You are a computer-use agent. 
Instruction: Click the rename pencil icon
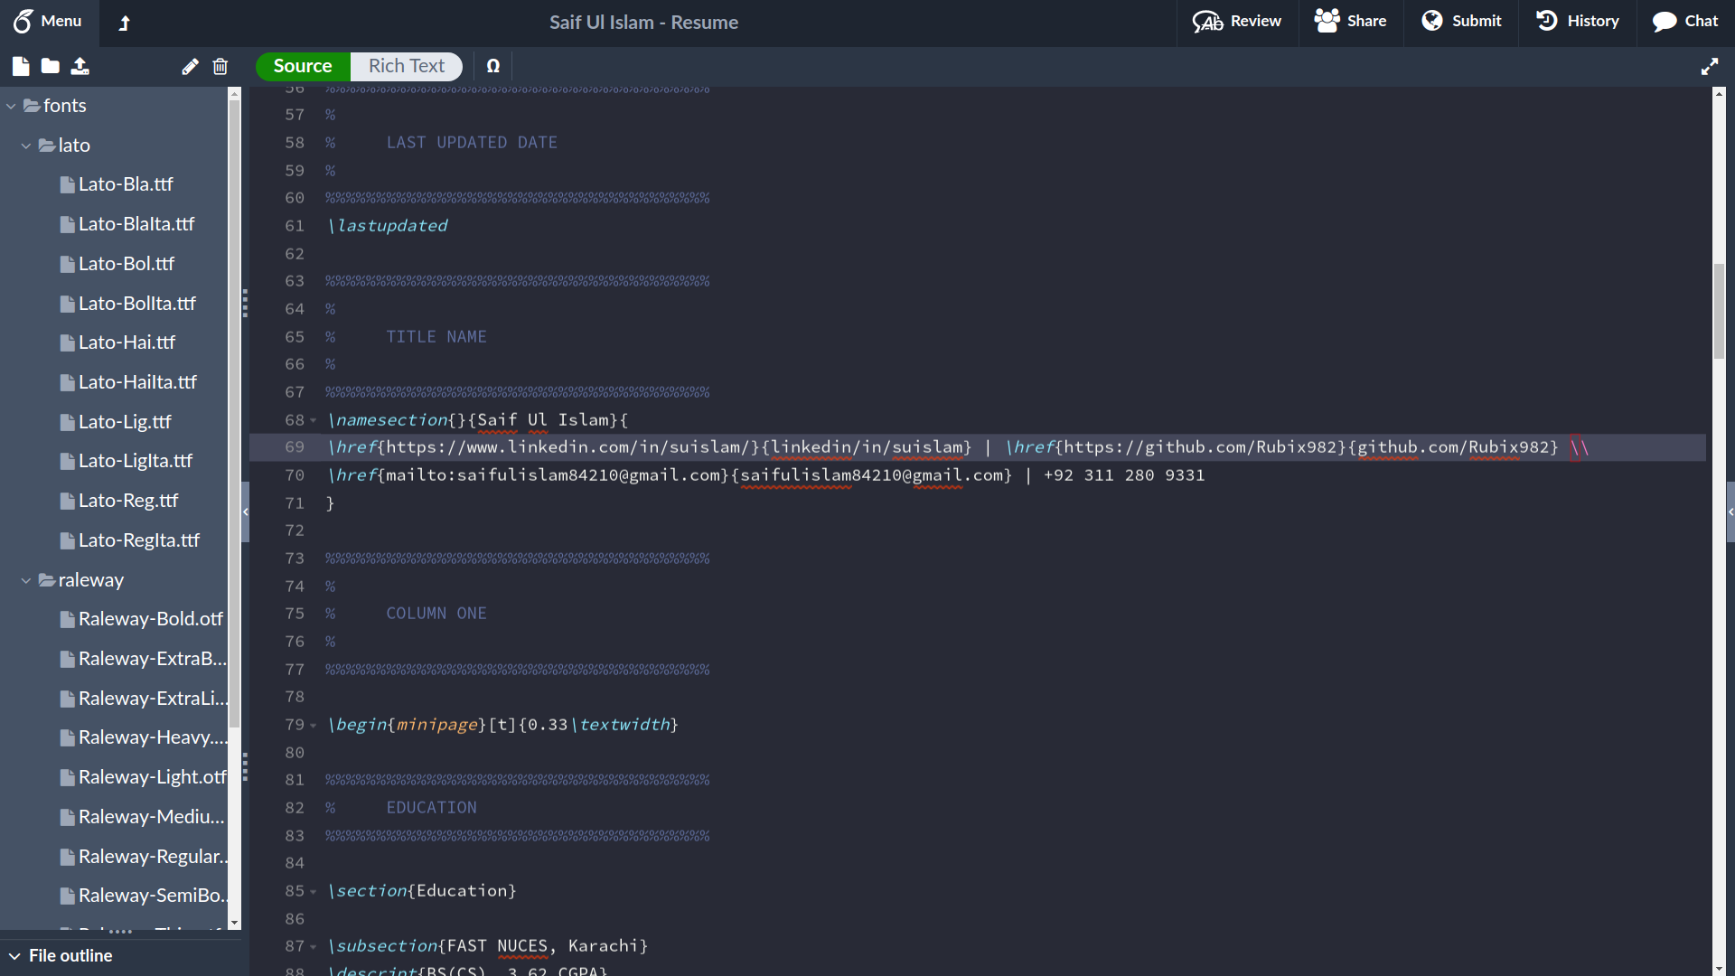point(190,66)
